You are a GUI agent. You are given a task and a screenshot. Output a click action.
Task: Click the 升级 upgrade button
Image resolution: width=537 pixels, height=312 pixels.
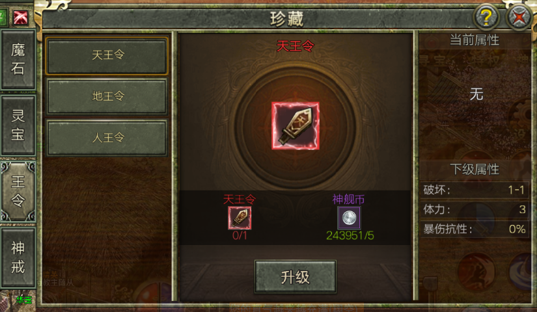click(296, 277)
